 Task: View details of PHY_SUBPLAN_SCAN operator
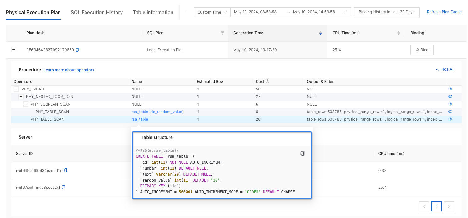[450, 104]
